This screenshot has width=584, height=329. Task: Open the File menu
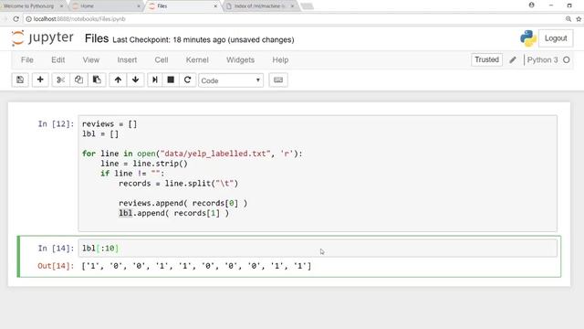(27, 59)
